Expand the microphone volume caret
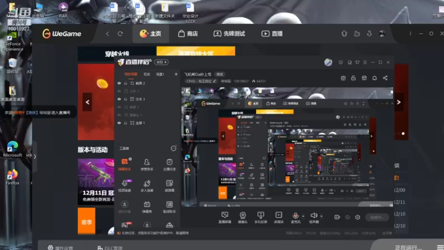This screenshot has height=250, width=444. point(303,216)
